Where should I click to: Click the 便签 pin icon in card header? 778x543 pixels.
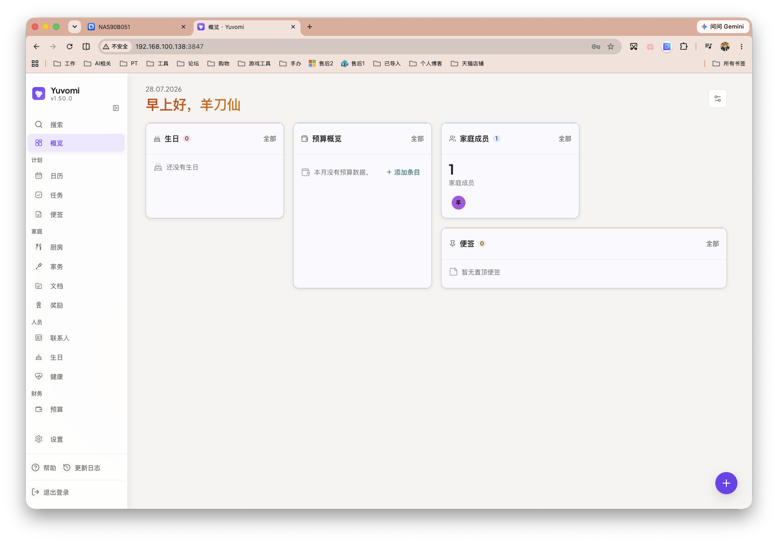tap(453, 244)
